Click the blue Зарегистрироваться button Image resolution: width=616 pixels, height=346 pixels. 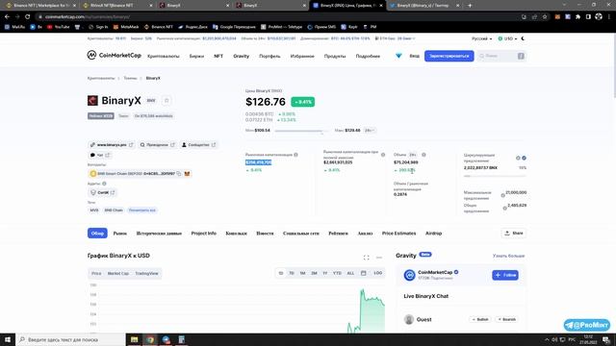pyautogui.click(x=449, y=56)
